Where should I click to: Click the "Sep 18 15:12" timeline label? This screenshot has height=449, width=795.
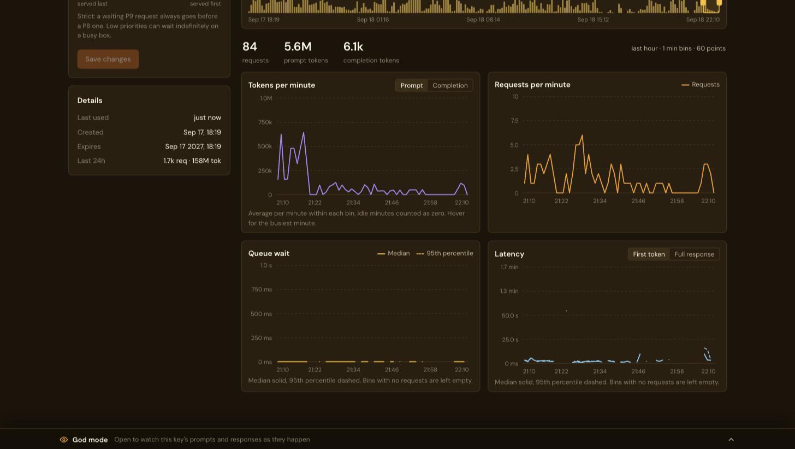pos(593,20)
